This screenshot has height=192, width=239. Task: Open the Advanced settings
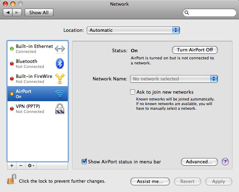(x=199, y=162)
